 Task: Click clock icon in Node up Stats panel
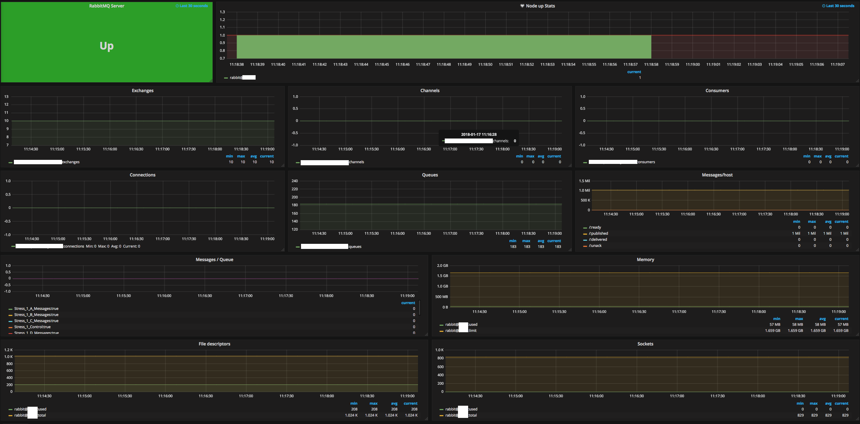tap(824, 6)
